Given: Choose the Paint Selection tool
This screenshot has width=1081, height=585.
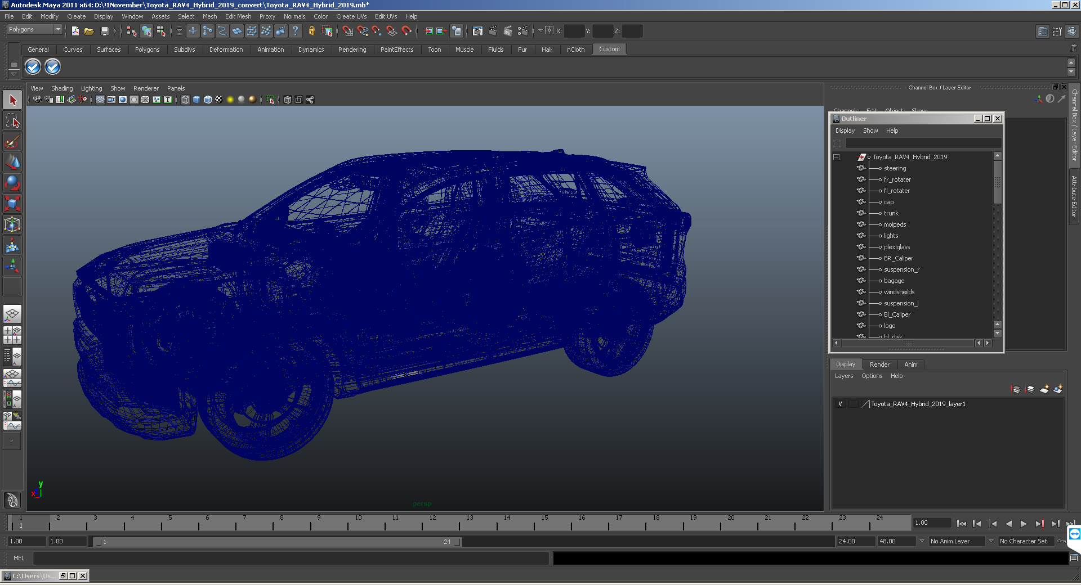Looking at the screenshot, I should click(12, 141).
